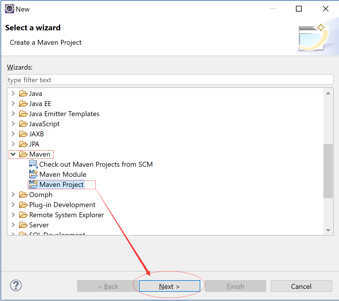The height and width of the screenshot is (301, 339).
Task: Expand the Plug-in Development category
Action: pyautogui.click(x=13, y=205)
